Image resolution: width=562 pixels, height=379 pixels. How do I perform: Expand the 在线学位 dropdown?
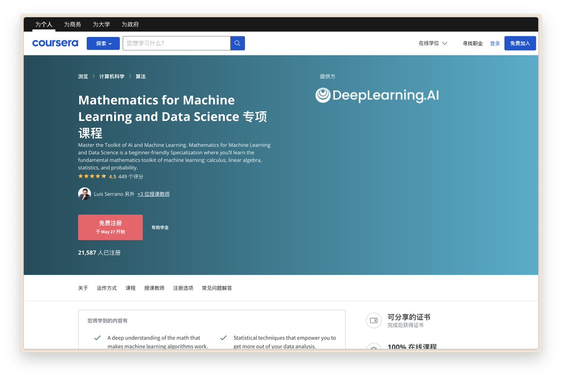point(433,43)
